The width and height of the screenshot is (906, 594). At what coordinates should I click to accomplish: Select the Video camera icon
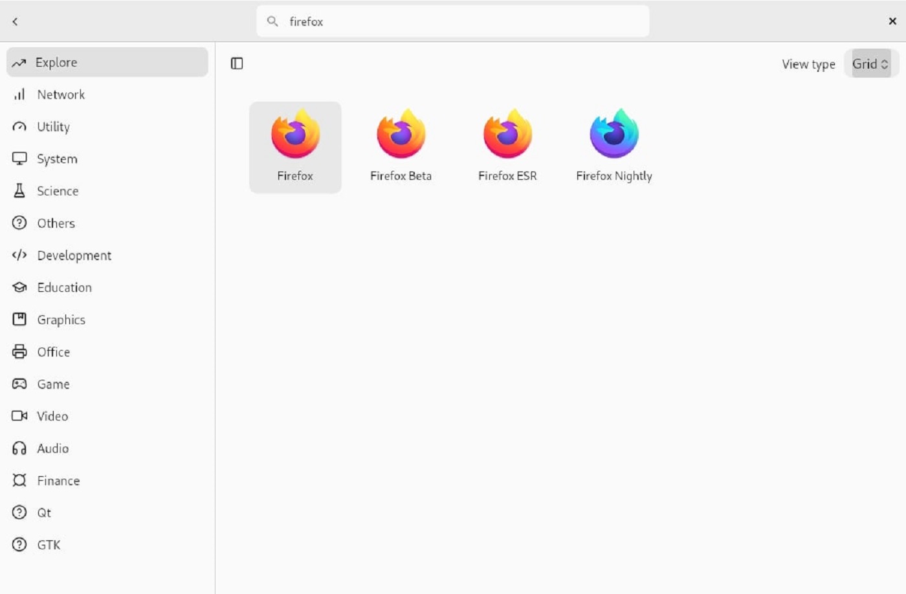[x=19, y=416]
